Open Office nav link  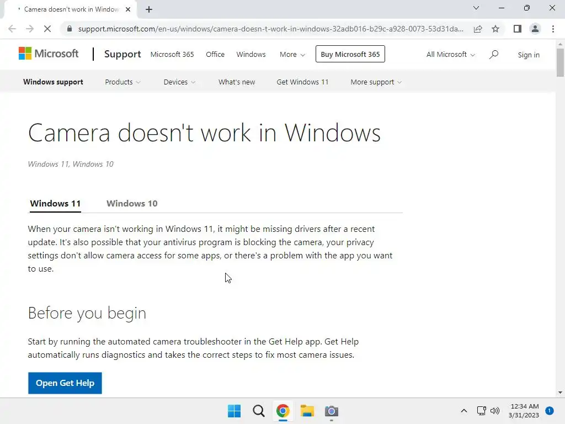pos(215,55)
